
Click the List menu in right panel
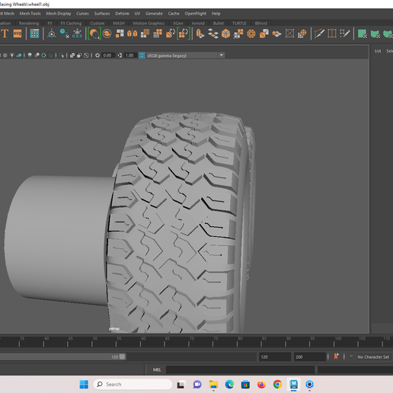point(378,51)
